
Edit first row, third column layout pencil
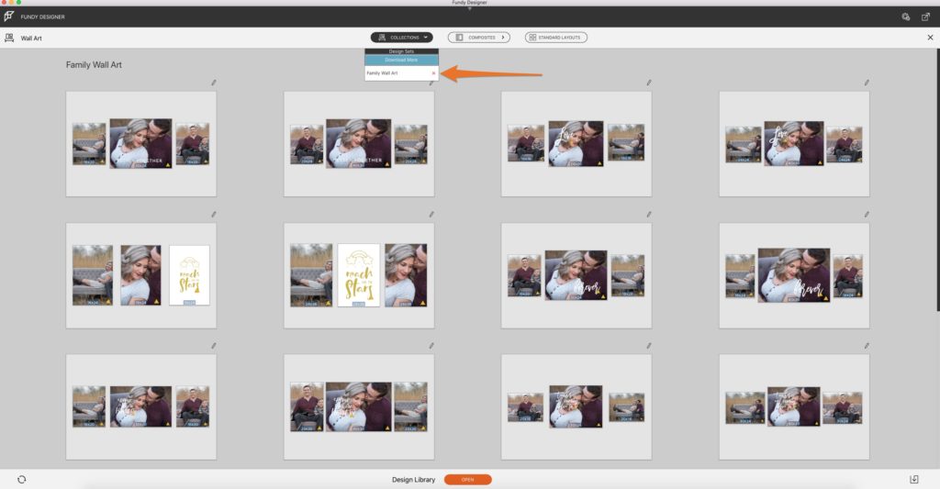(649, 83)
